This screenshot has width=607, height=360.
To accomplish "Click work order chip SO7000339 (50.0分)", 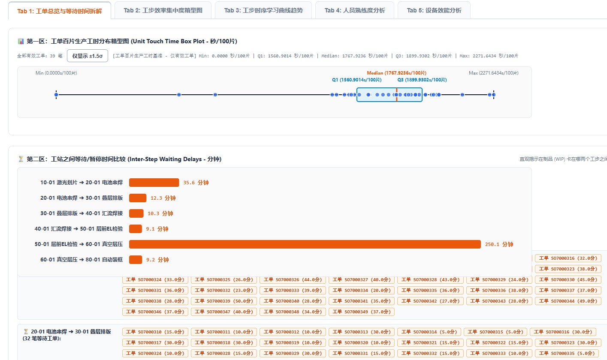I will [224, 301].
